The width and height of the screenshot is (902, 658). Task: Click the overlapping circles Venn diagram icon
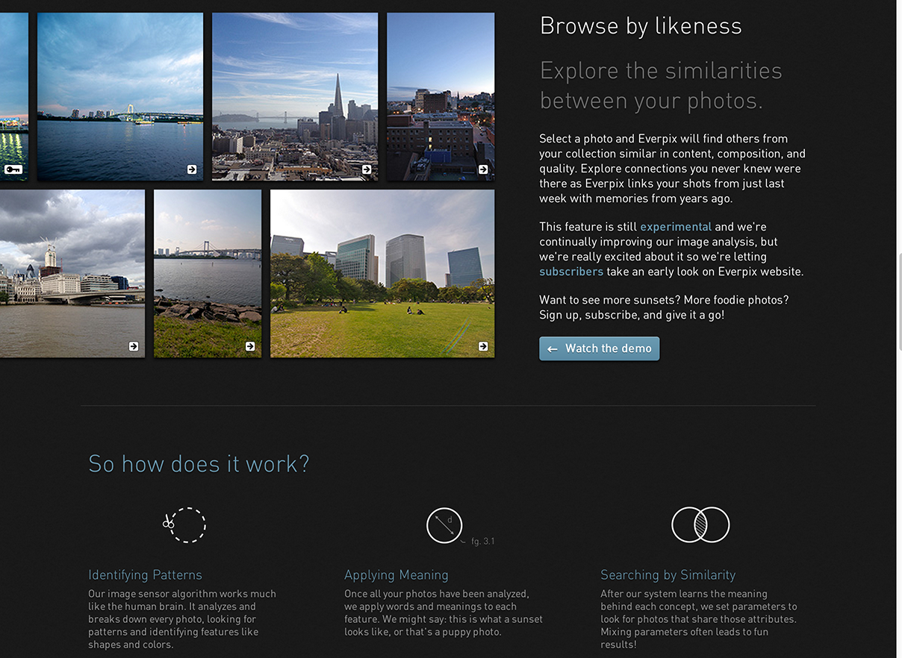[x=700, y=524]
